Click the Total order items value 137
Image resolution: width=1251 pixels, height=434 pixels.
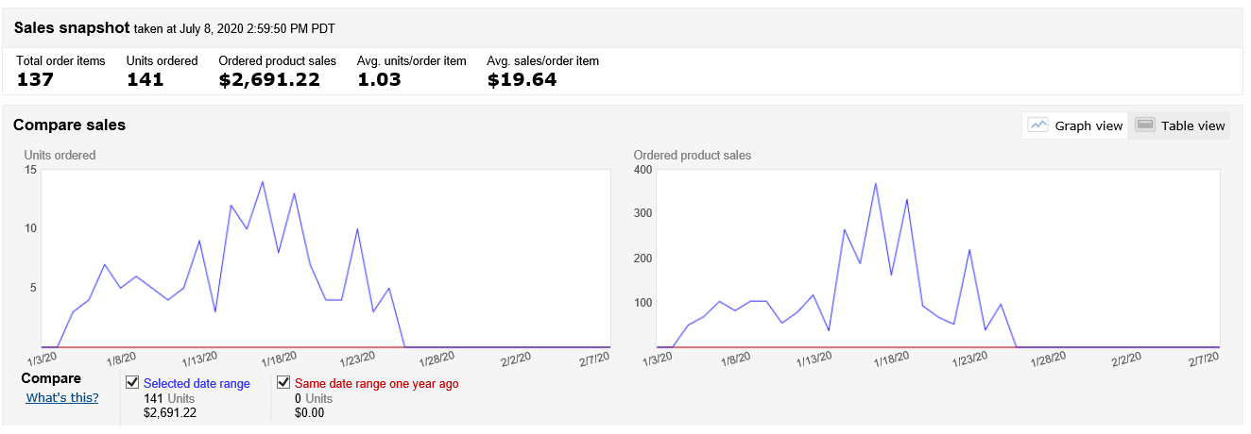(x=35, y=79)
